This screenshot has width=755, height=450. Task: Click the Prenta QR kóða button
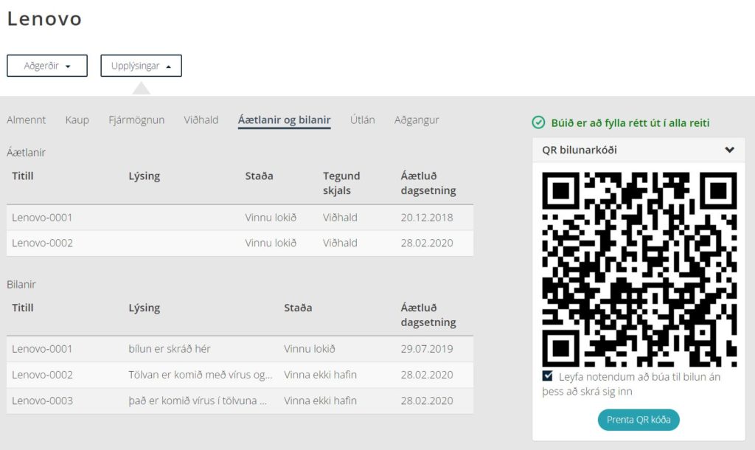pyautogui.click(x=639, y=420)
